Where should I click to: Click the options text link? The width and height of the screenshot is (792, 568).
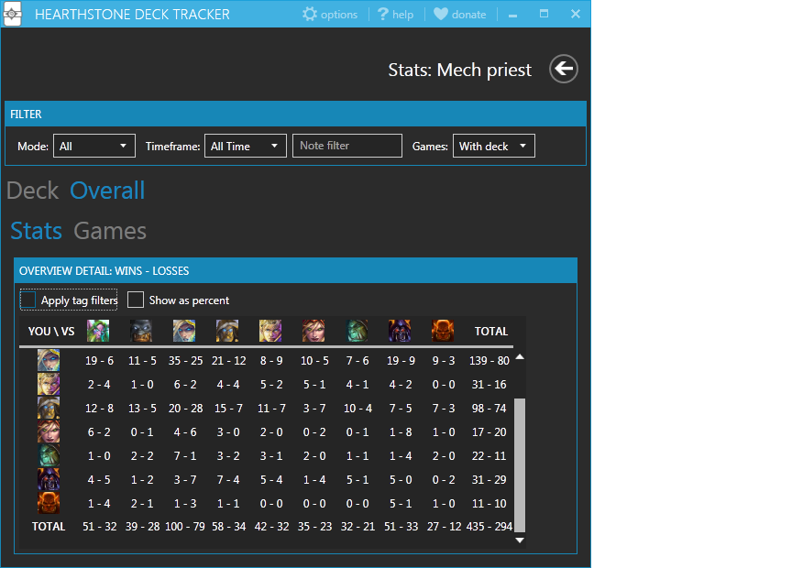point(339,15)
